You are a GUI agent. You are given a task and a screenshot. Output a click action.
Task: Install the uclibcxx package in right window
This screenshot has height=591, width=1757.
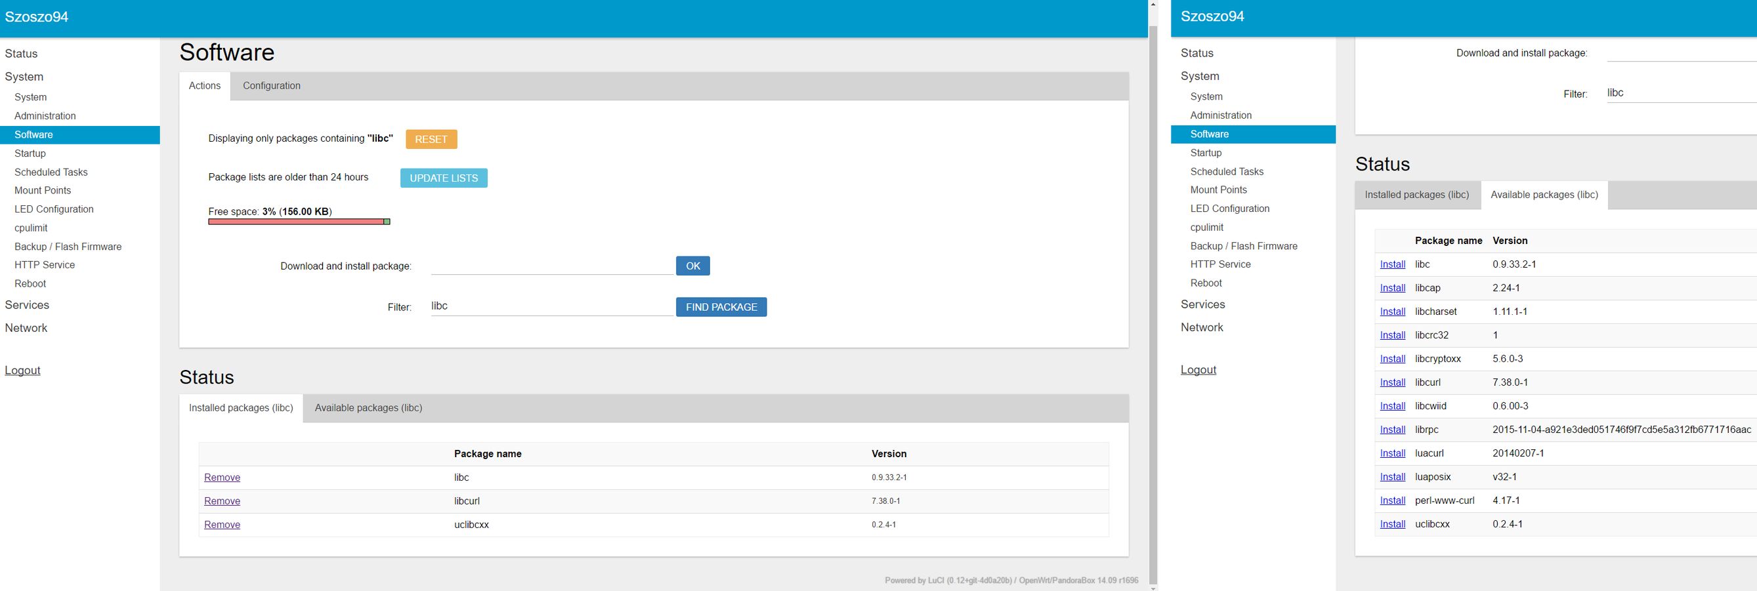coord(1393,524)
